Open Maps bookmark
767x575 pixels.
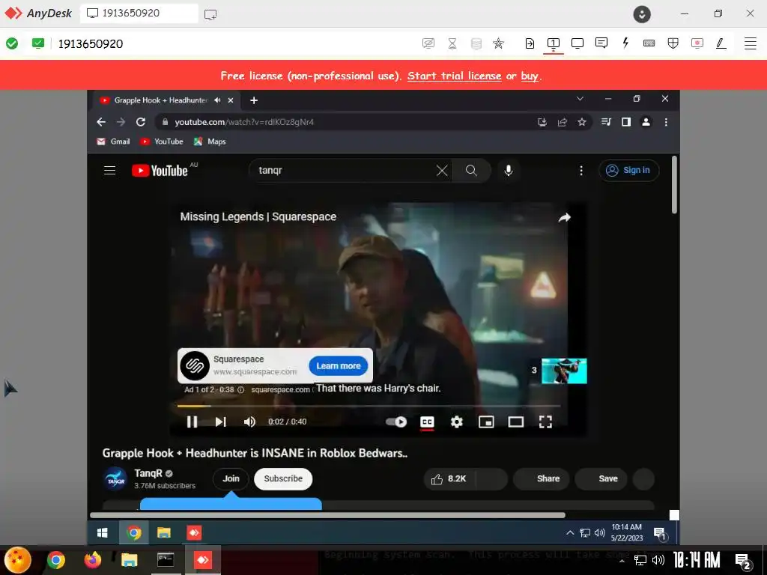[x=210, y=142]
